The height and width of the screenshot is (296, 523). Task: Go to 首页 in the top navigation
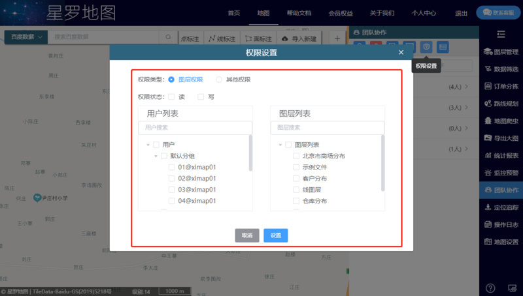point(234,13)
